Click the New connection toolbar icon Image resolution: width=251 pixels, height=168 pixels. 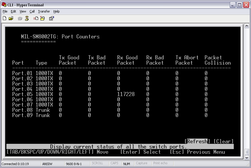point(4,18)
